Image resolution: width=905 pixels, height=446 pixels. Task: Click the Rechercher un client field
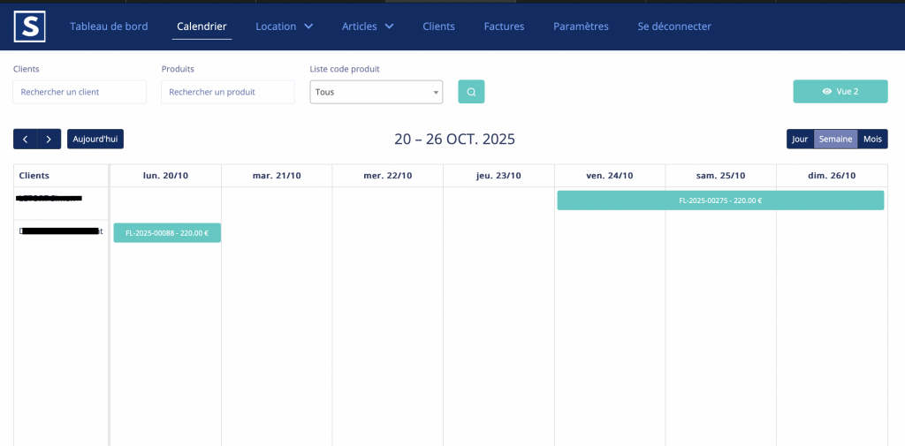click(x=80, y=92)
